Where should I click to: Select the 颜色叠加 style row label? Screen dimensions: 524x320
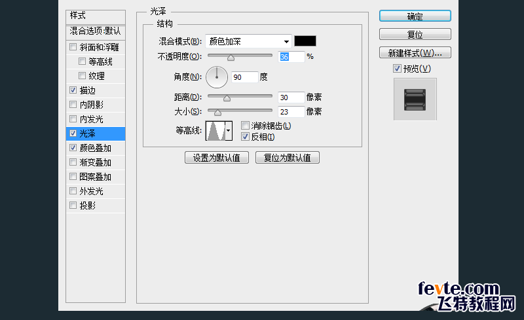(95, 148)
